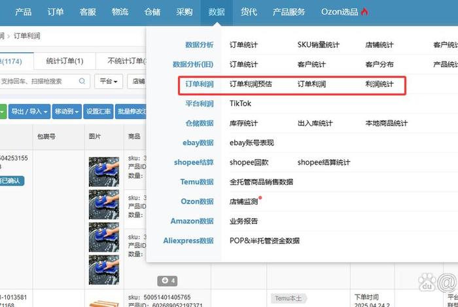Click 订单利润 in the breadcrumb
The height and width of the screenshot is (307, 458).
(x=27, y=36)
